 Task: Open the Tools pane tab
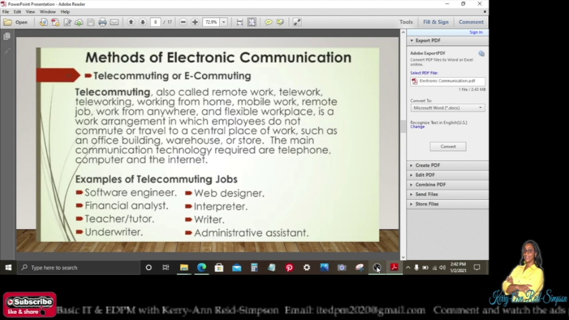pos(406,22)
